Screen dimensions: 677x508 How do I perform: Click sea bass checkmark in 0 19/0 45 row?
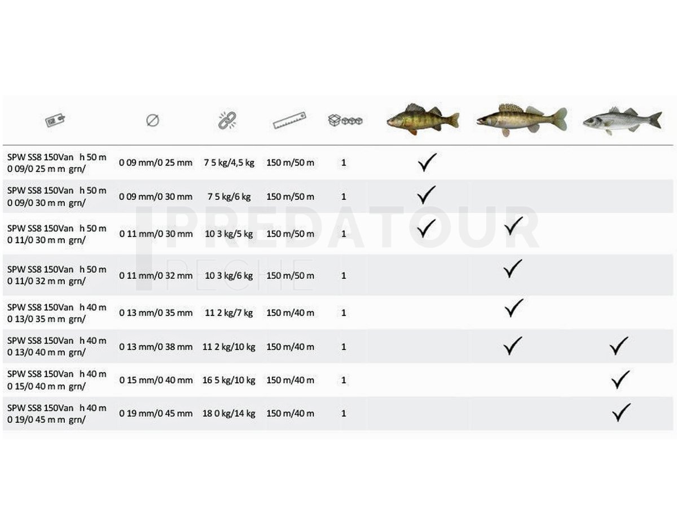[621, 413]
